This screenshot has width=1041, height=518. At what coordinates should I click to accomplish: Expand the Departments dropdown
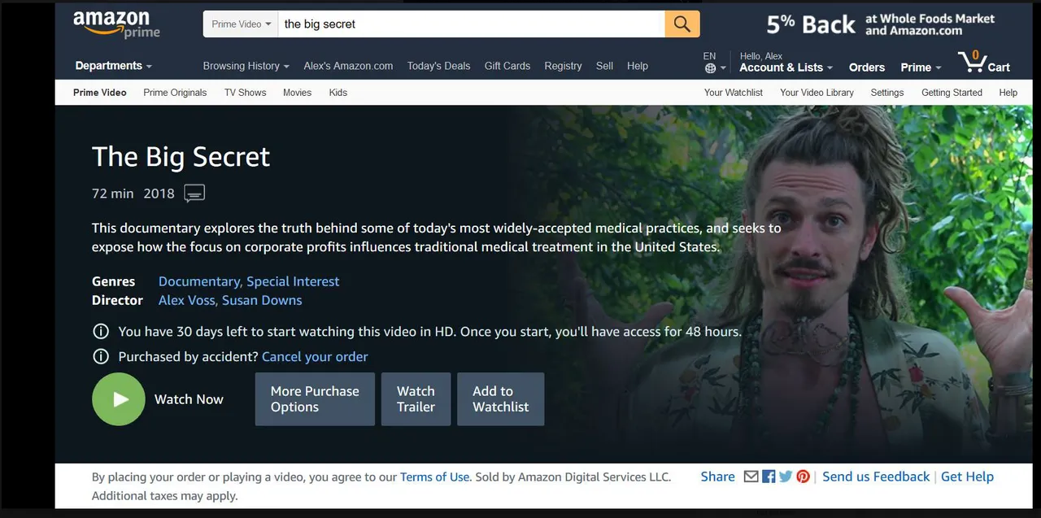(114, 66)
